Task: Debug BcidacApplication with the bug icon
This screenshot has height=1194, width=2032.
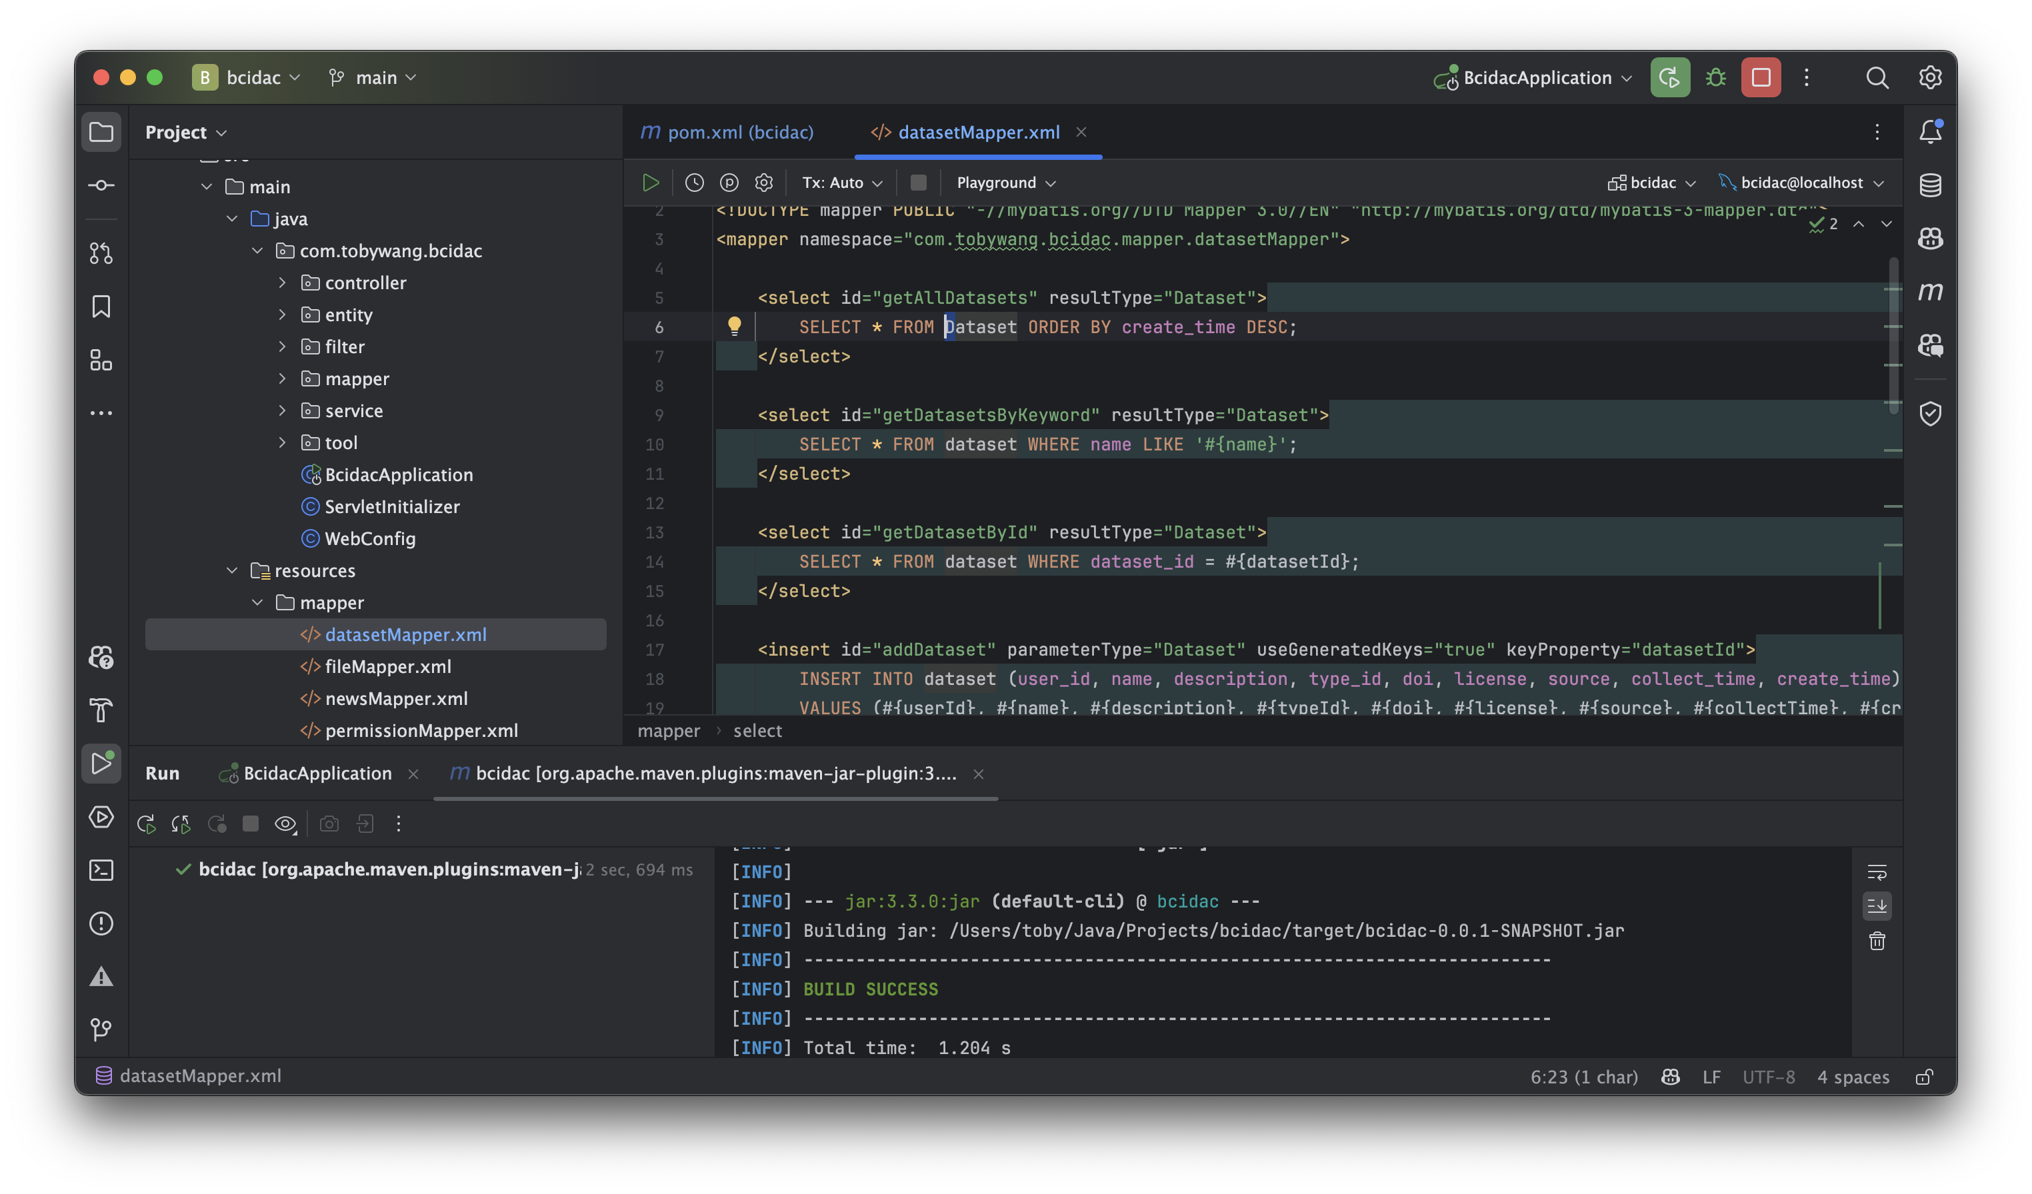Action: point(1716,77)
